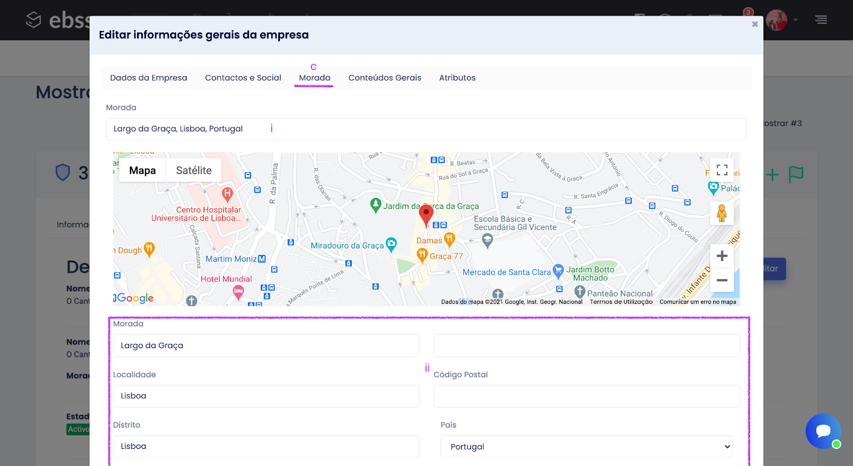Select the Morada tab
The width and height of the screenshot is (853, 466).
(315, 78)
